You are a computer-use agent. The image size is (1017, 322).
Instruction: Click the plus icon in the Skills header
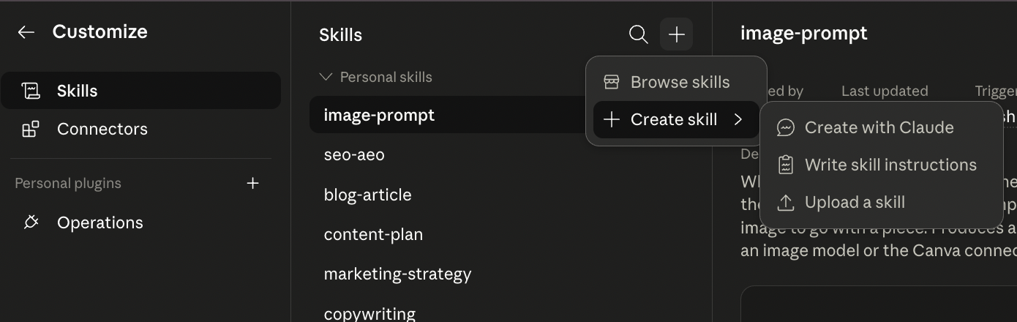tap(677, 34)
